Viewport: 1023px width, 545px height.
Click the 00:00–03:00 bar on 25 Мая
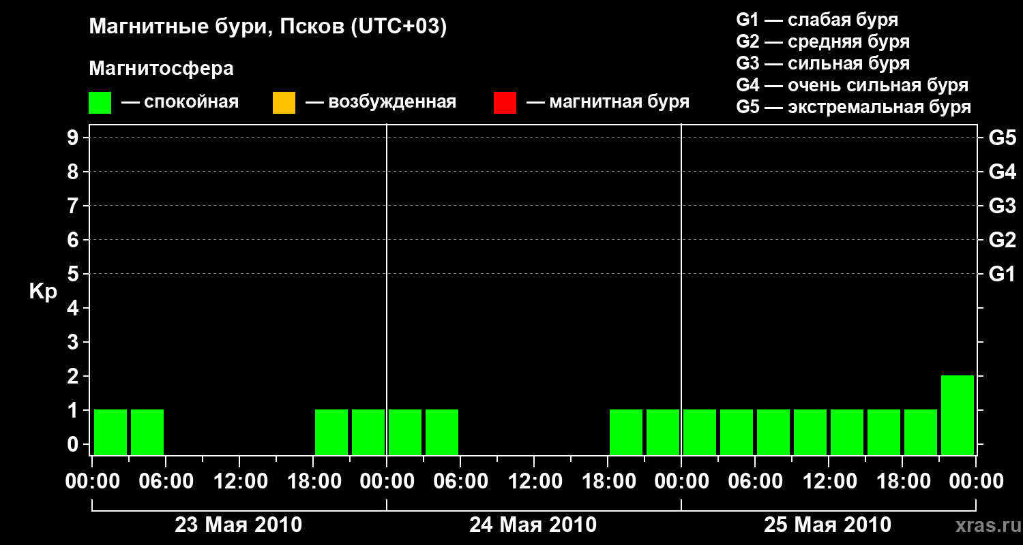(700, 432)
